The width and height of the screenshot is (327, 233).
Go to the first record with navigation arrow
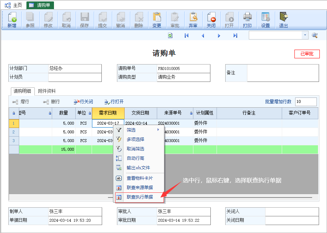(186, 36)
